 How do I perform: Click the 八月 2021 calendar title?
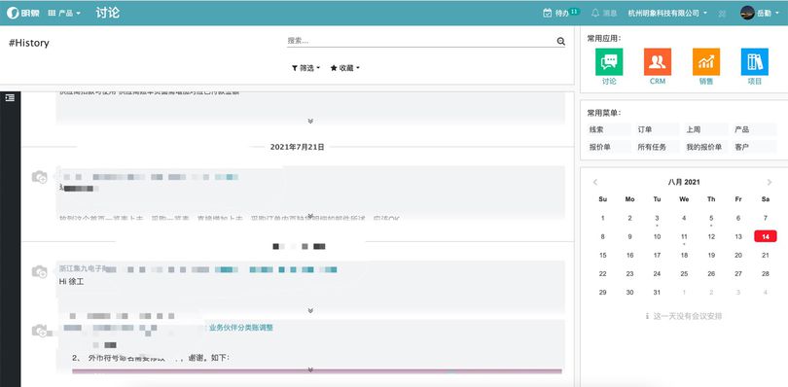click(x=684, y=182)
